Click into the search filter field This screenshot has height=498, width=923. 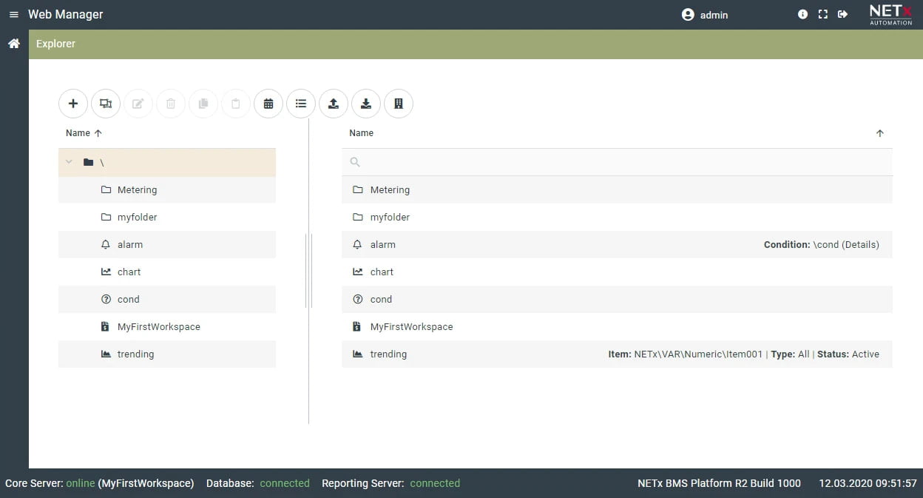[617, 162]
